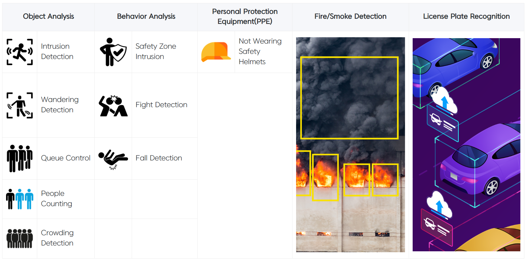The image size is (528, 261).
Task: Select the Queue Control people icon
Action: coord(20,158)
